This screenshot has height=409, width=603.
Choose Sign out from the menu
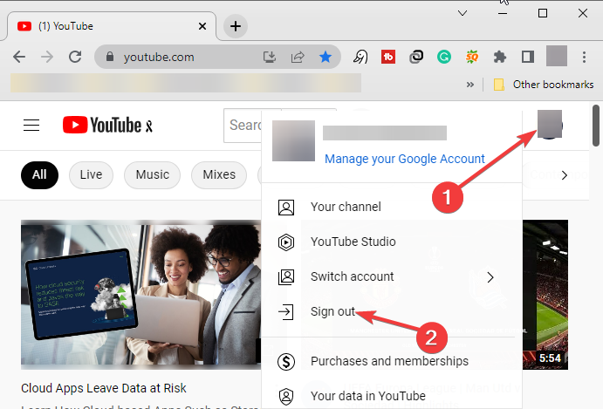[392, 311]
